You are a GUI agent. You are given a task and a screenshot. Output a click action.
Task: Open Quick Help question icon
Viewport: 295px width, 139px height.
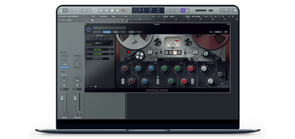70,11
